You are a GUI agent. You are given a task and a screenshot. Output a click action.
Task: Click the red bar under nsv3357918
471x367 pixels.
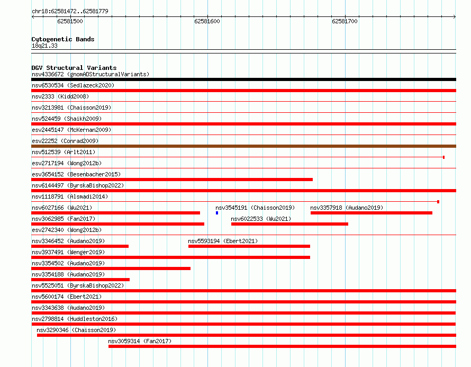[372, 213]
